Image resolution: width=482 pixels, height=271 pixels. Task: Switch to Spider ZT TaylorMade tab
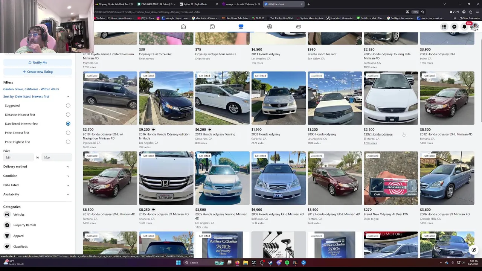[x=198, y=4]
